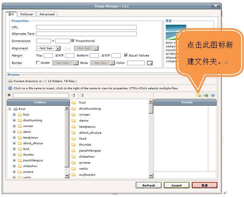Select about_zhuoya in the file list

pos(90,133)
